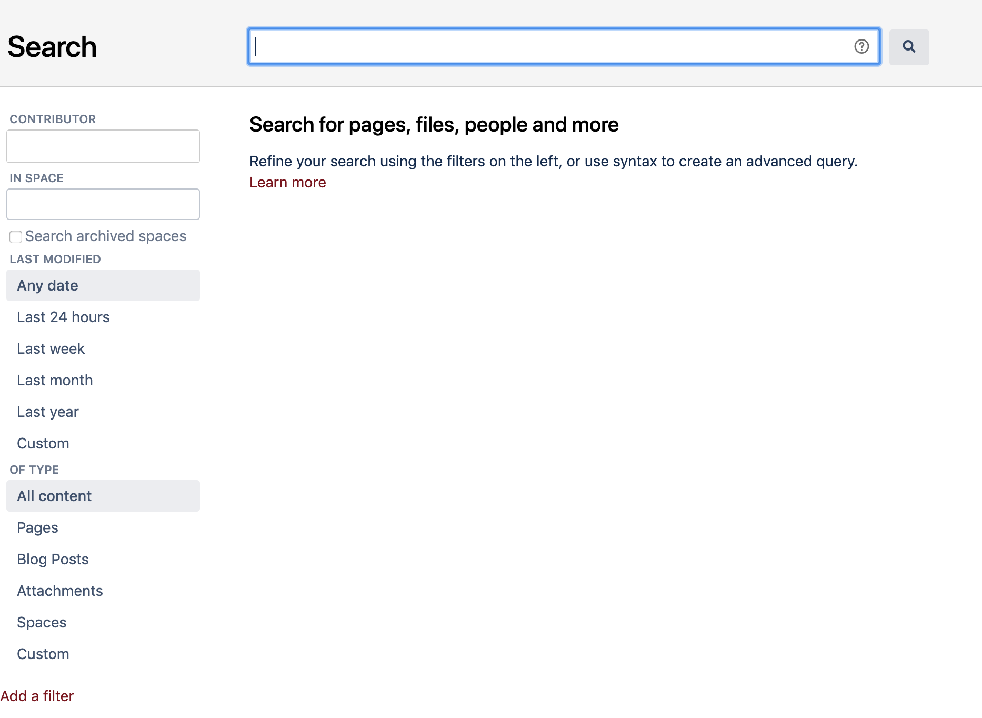Open the Learn more link

tap(288, 182)
